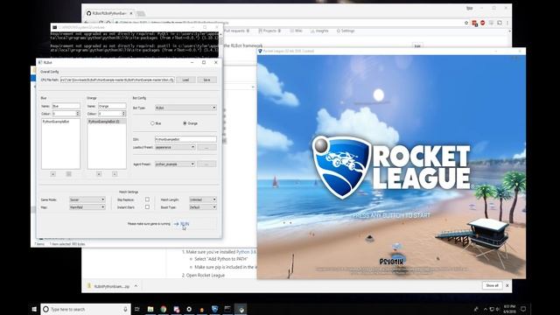
Task: Open the Map dropdown showing Mannfield
Action: point(87,207)
